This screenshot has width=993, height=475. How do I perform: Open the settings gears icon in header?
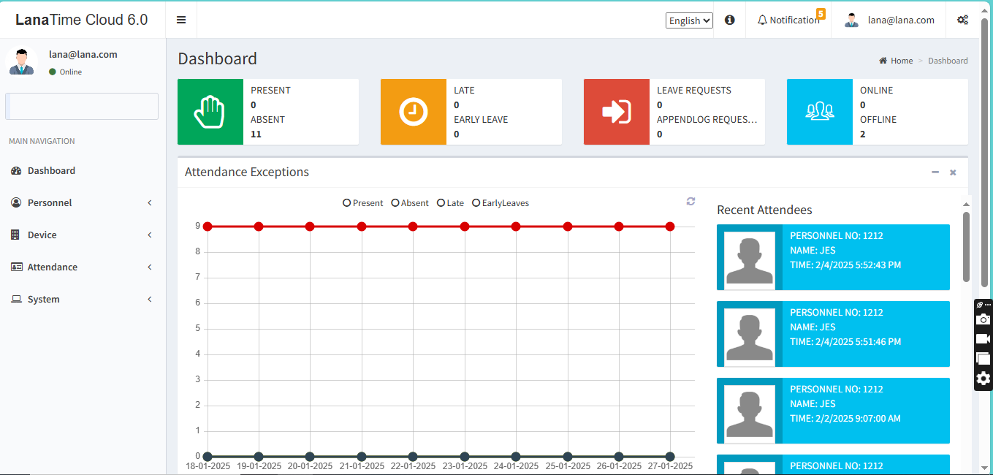[962, 20]
